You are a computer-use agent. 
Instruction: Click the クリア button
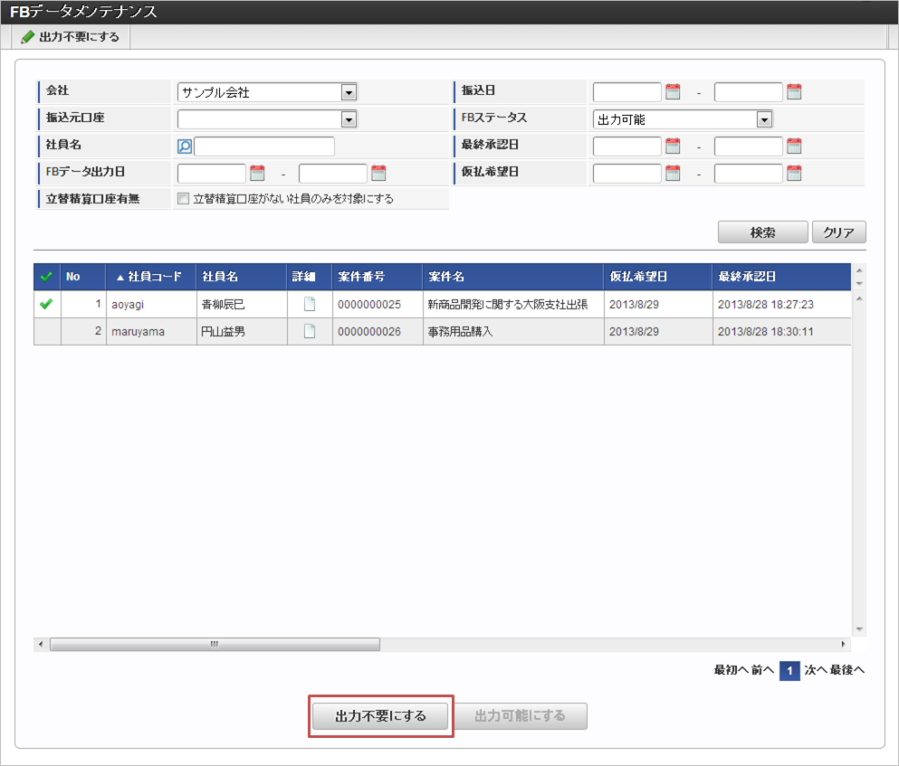click(x=839, y=232)
